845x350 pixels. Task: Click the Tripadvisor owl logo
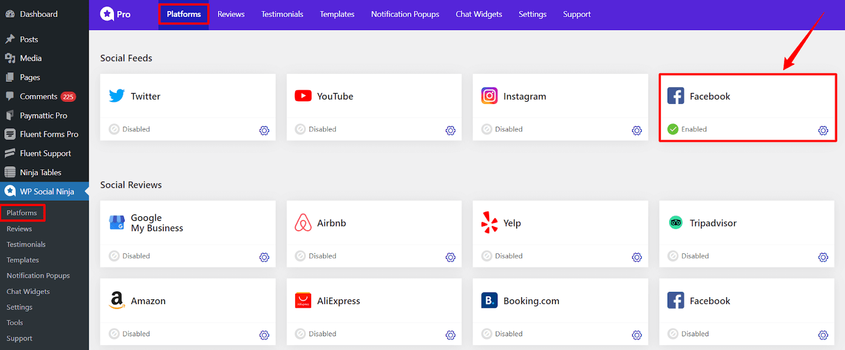pos(675,222)
